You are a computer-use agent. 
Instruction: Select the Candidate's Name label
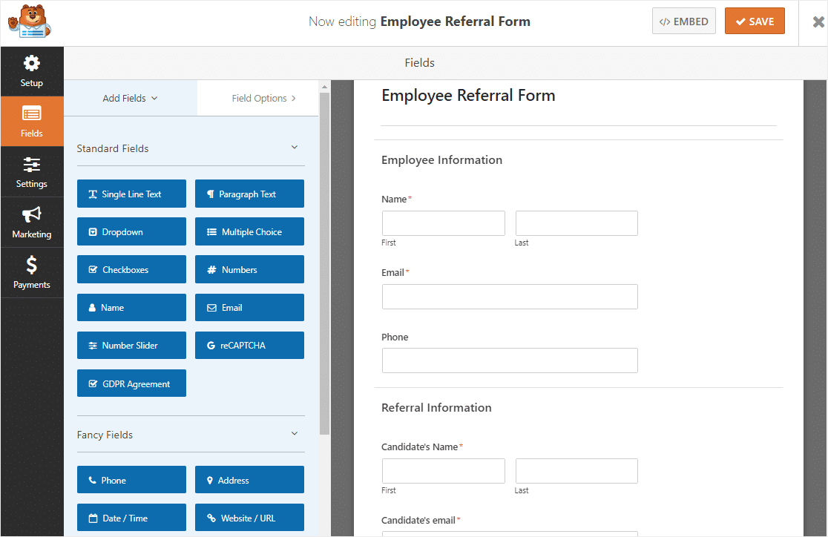[x=420, y=447]
